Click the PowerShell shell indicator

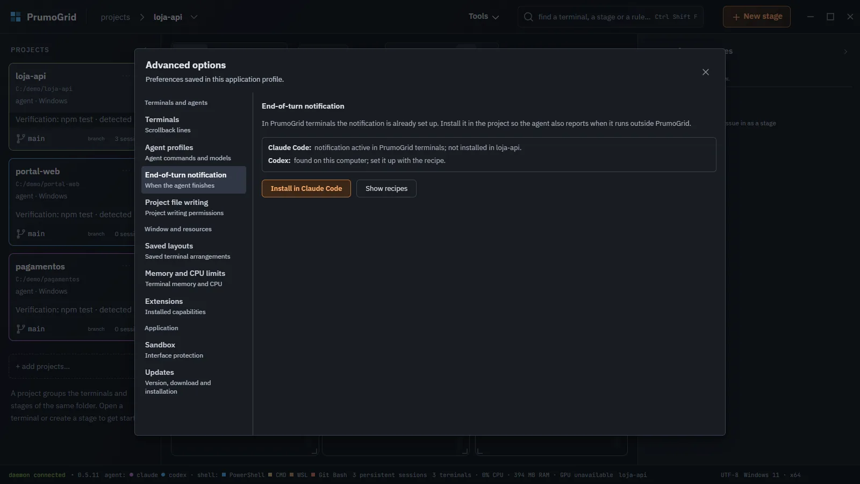243,475
